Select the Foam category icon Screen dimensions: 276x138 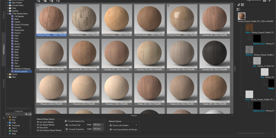12,38
